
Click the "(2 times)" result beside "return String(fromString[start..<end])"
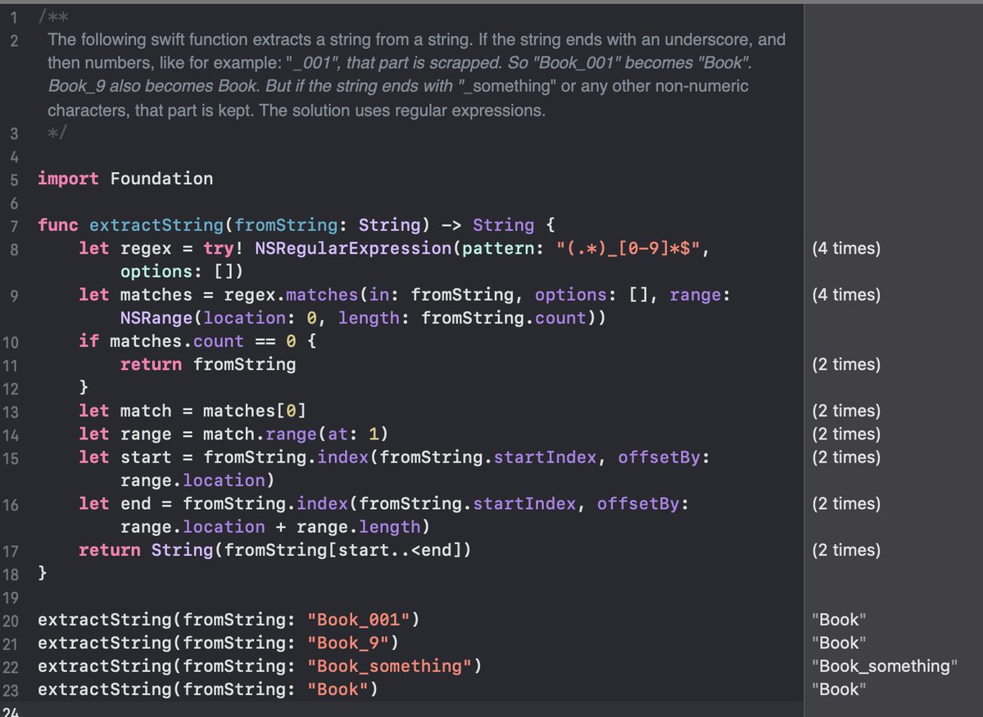pos(846,551)
